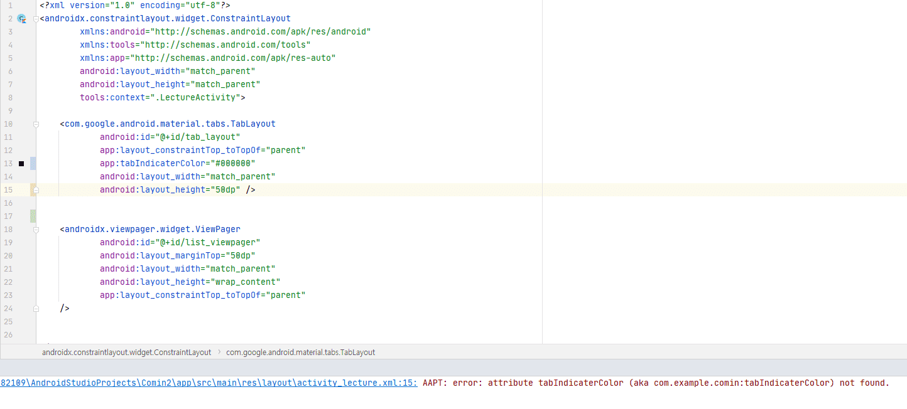This screenshot has height=409, width=907.
Task: Collapse the ViewPager tag at line 18
Action: point(36,230)
